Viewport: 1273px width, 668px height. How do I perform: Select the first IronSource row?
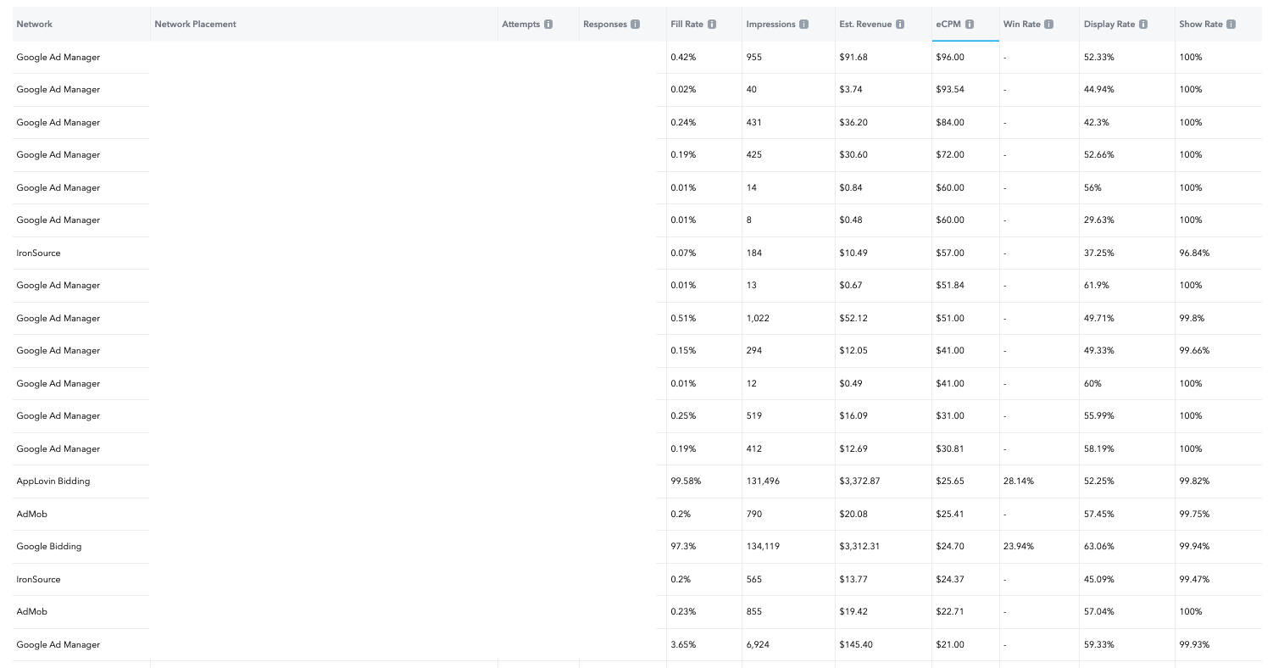click(x=38, y=253)
